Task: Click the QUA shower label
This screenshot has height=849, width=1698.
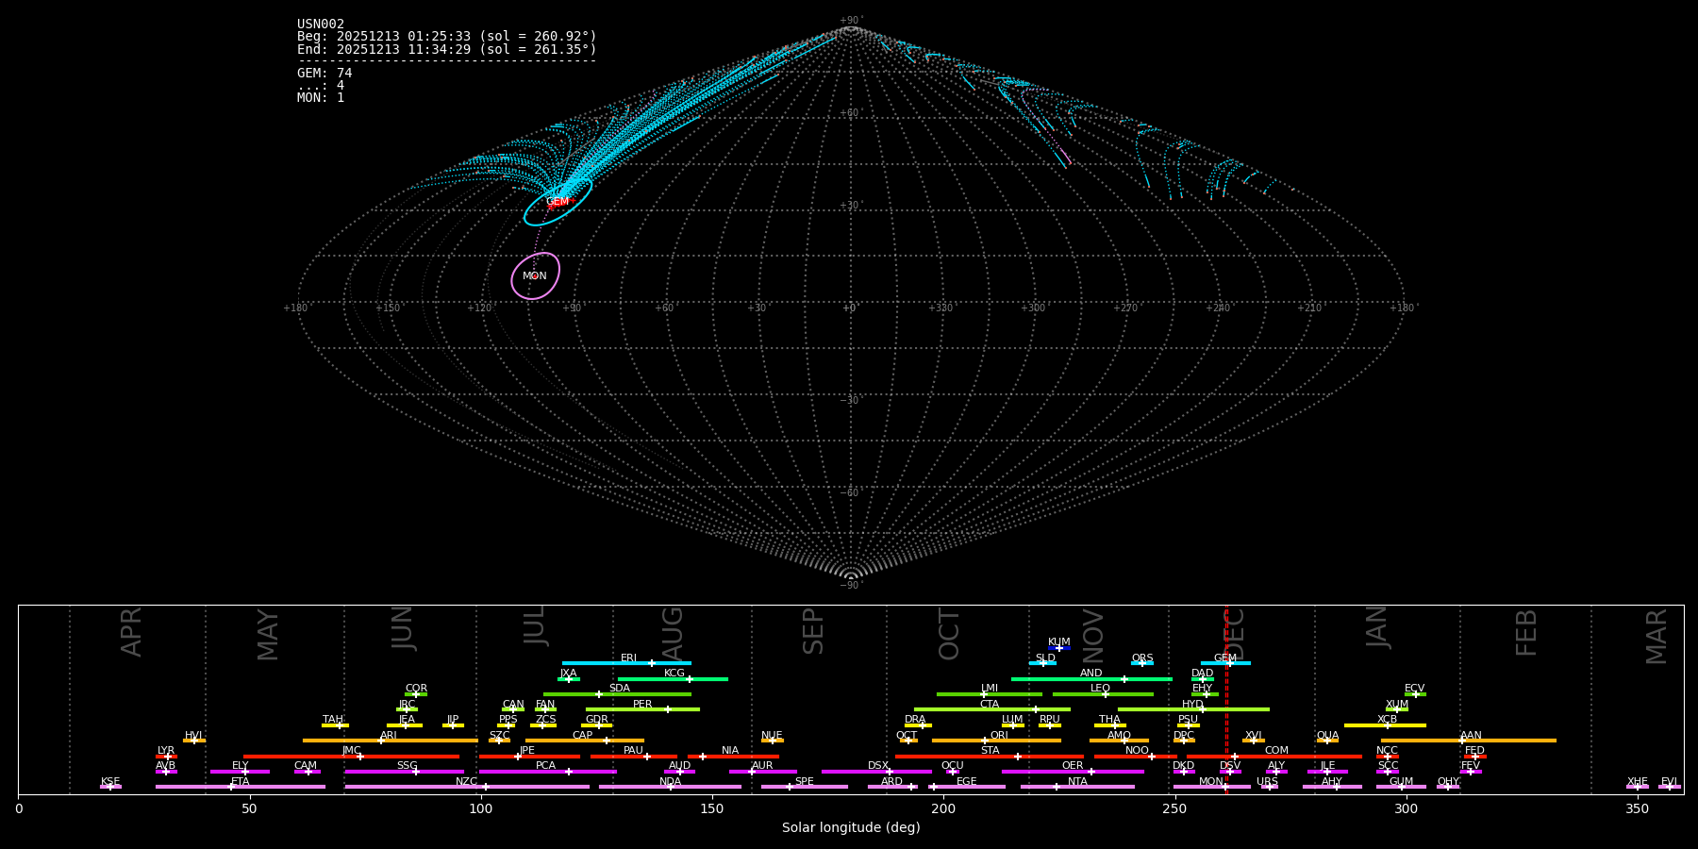Action: pos(1327,736)
